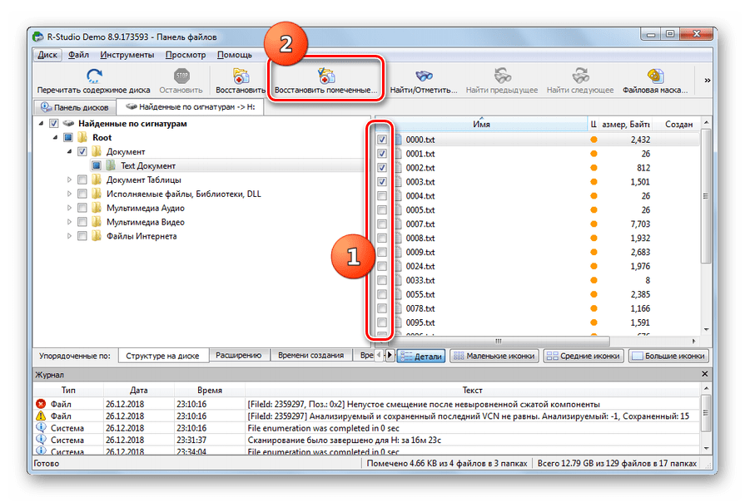The width and height of the screenshot is (745, 502).
Task: Expand the Документ Таблицы node
Action: (x=69, y=180)
